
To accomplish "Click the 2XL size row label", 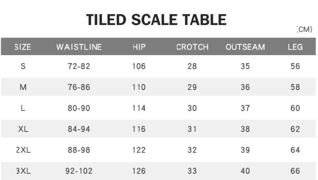I will [23, 150].
